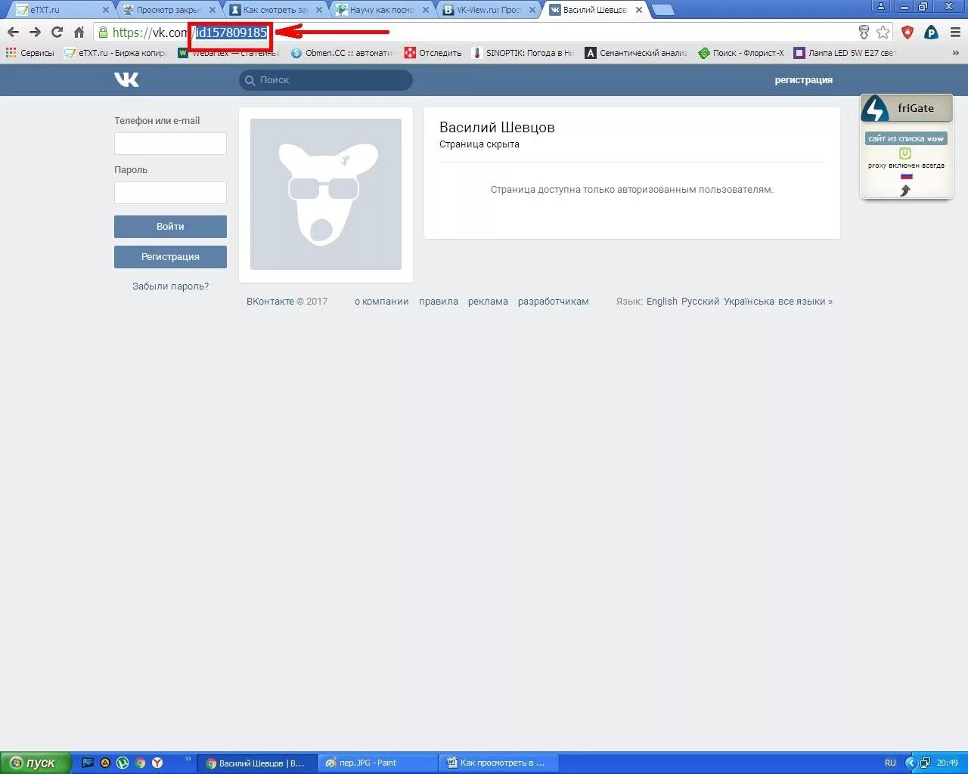This screenshot has width=968, height=774.
Task: Click the extension icon left of the star
Action: pos(864,33)
